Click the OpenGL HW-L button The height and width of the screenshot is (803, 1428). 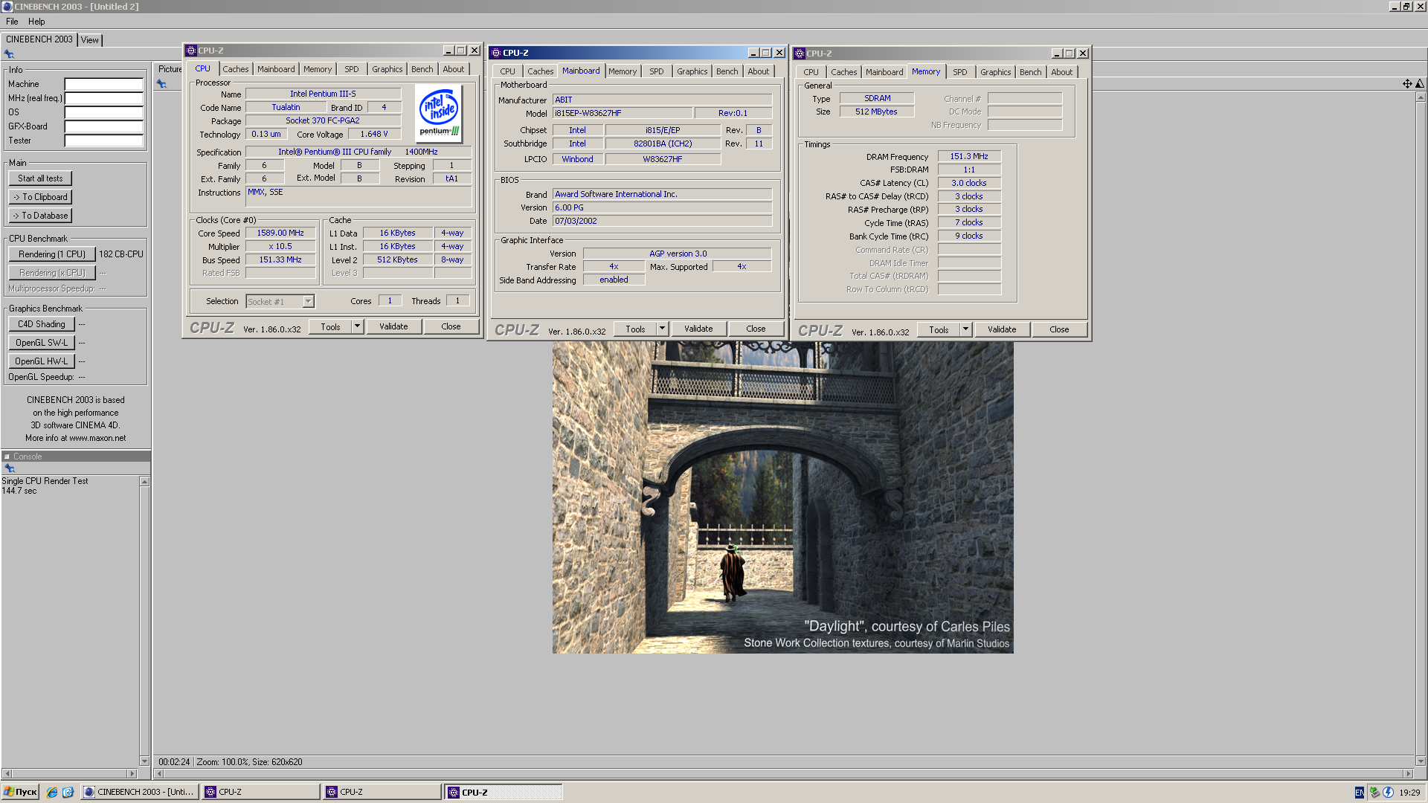(42, 361)
